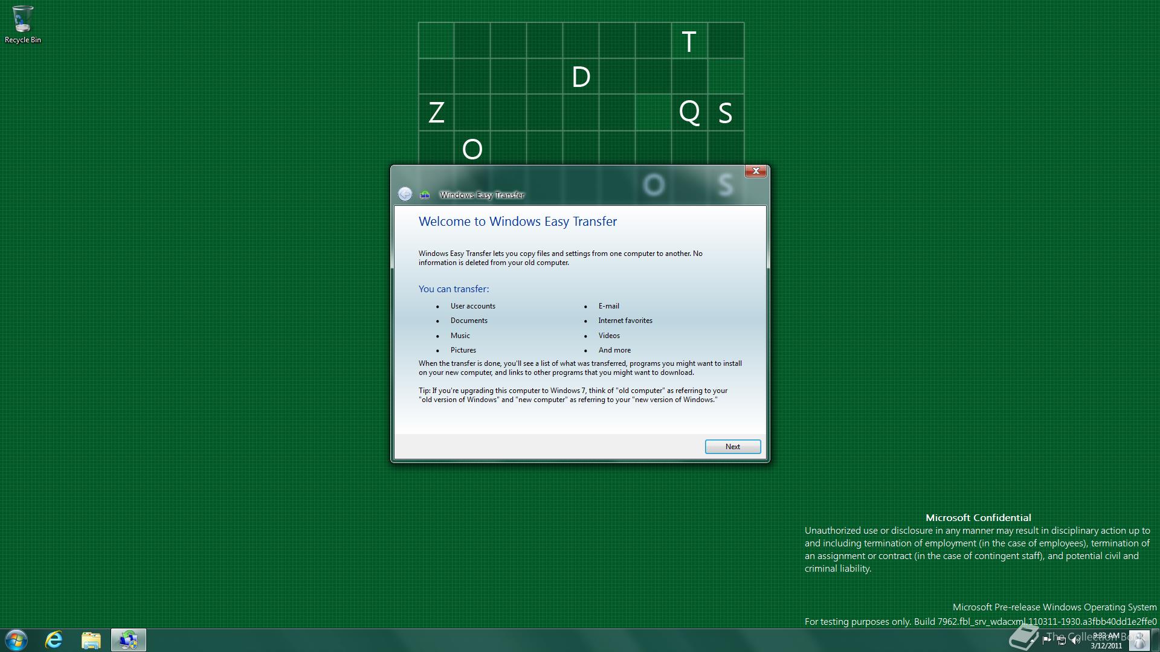
Task: Click the grid tile labeled Q
Action: click(689, 113)
